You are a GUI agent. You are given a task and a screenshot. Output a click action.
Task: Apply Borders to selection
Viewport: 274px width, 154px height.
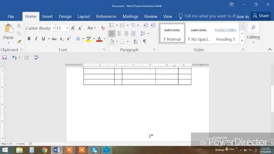pyautogui.click(x=122, y=41)
